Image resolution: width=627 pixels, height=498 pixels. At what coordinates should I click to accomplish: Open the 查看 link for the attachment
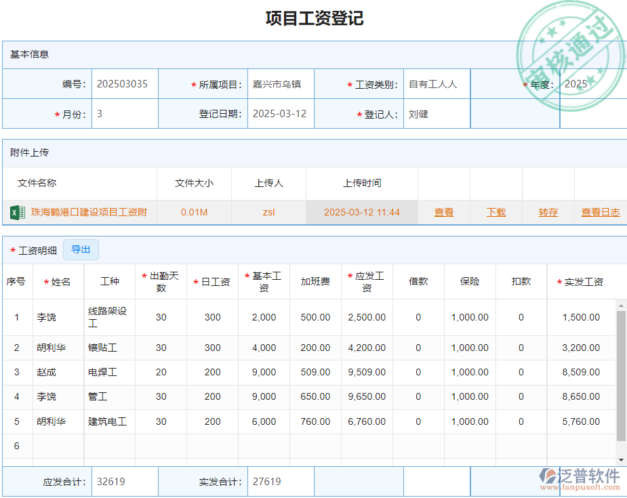coord(444,212)
